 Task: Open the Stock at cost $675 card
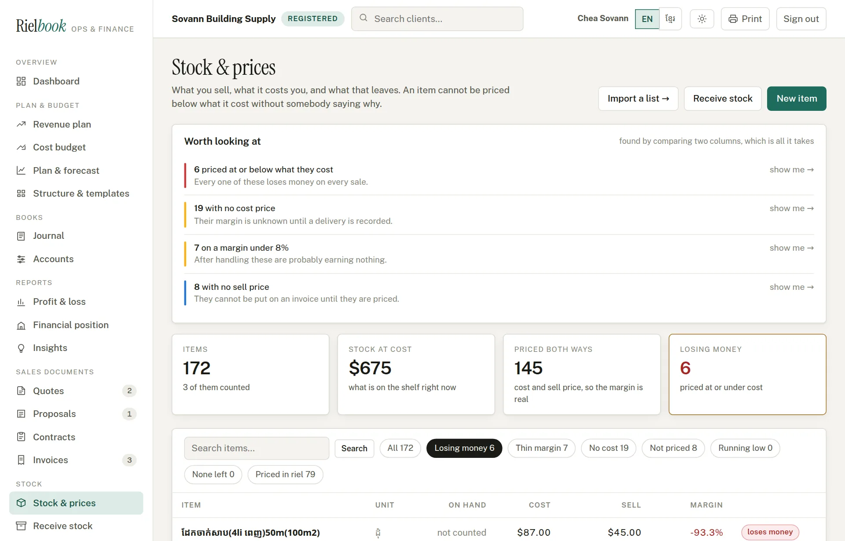(x=416, y=374)
